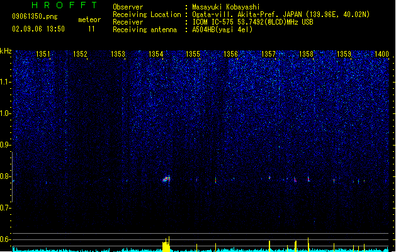This screenshot has width=396, height=252.
Task: Click the Observer label
Action: click(128, 7)
